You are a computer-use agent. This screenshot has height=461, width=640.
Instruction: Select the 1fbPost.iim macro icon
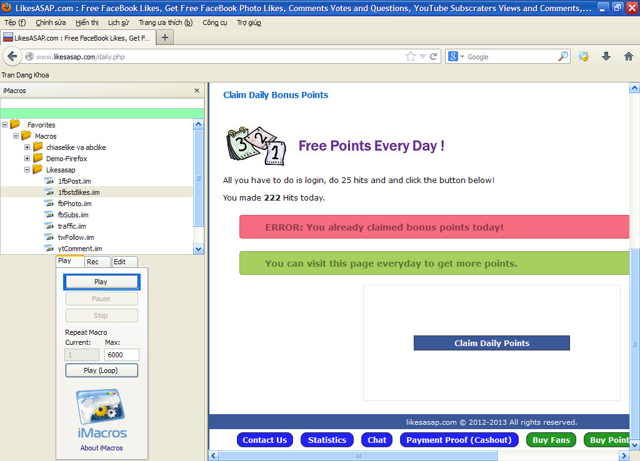pos(49,181)
